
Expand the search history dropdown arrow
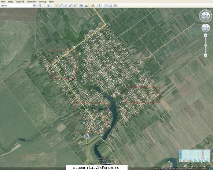point(34,5)
